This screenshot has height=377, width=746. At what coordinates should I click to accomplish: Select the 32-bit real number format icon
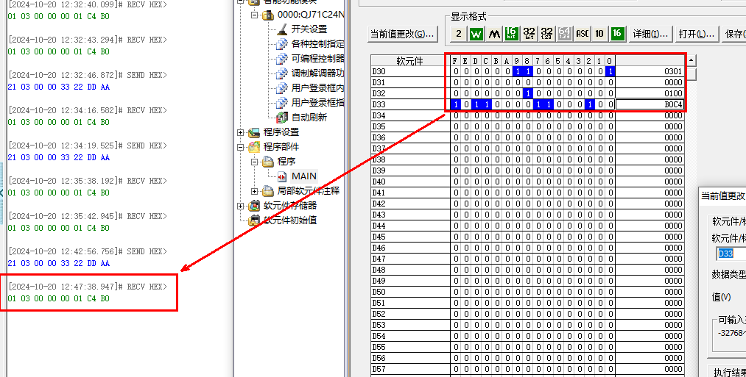(x=546, y=34)
